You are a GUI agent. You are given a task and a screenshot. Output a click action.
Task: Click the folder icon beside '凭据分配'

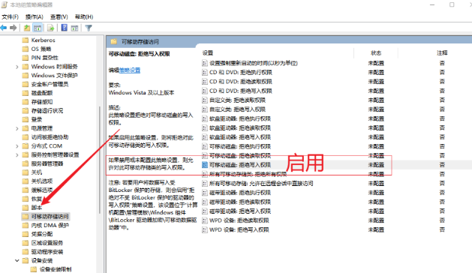point(26,234)
